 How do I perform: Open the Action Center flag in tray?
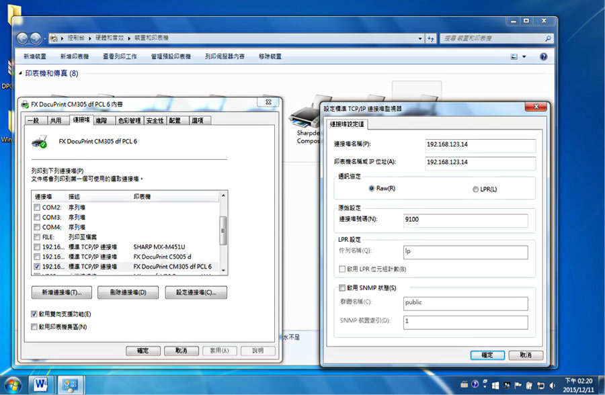click(x=518, y=385)
